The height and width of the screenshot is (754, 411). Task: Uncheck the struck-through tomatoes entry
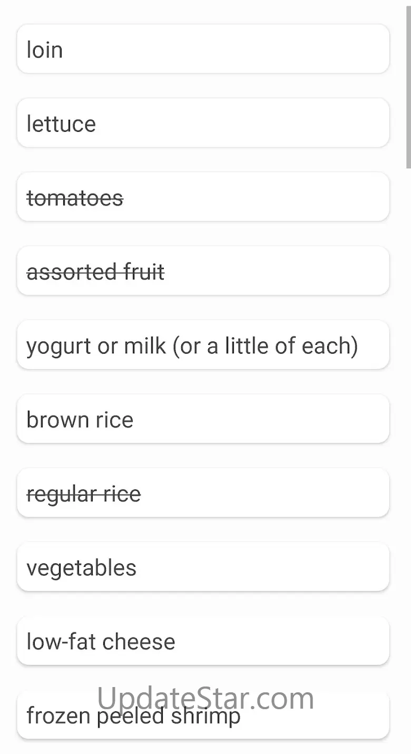click(75, 199)
